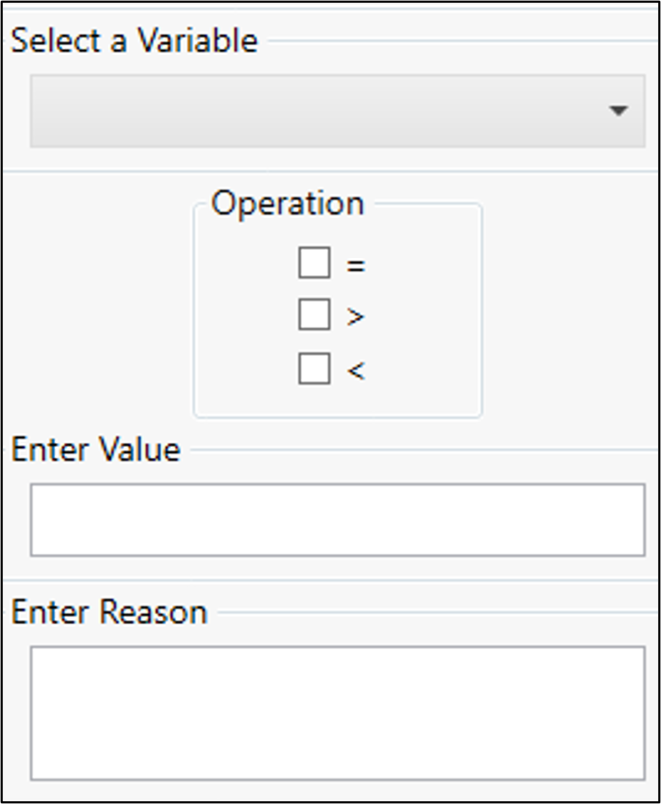Enable the greater than (>) operation

tap(314, 315)
